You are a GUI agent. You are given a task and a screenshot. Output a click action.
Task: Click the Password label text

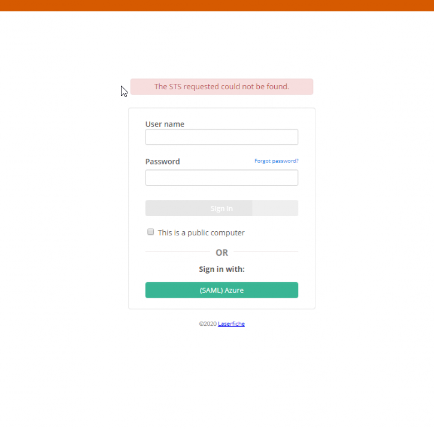pos(162,162)
